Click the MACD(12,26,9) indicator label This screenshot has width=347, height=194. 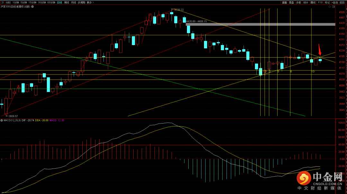click(x=12, y=120)
